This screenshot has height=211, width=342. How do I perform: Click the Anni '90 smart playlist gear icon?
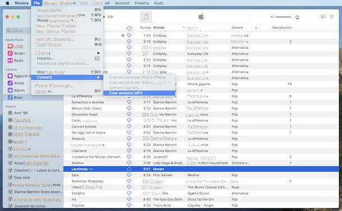(10, 113)
